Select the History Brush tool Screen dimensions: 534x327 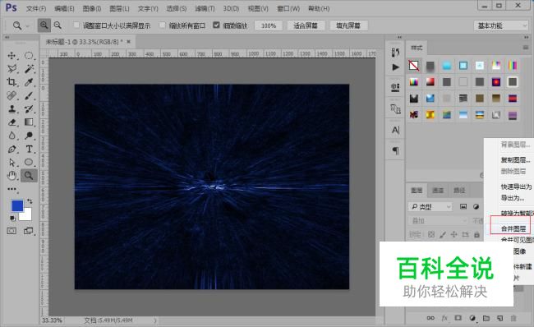pos(29,108)
